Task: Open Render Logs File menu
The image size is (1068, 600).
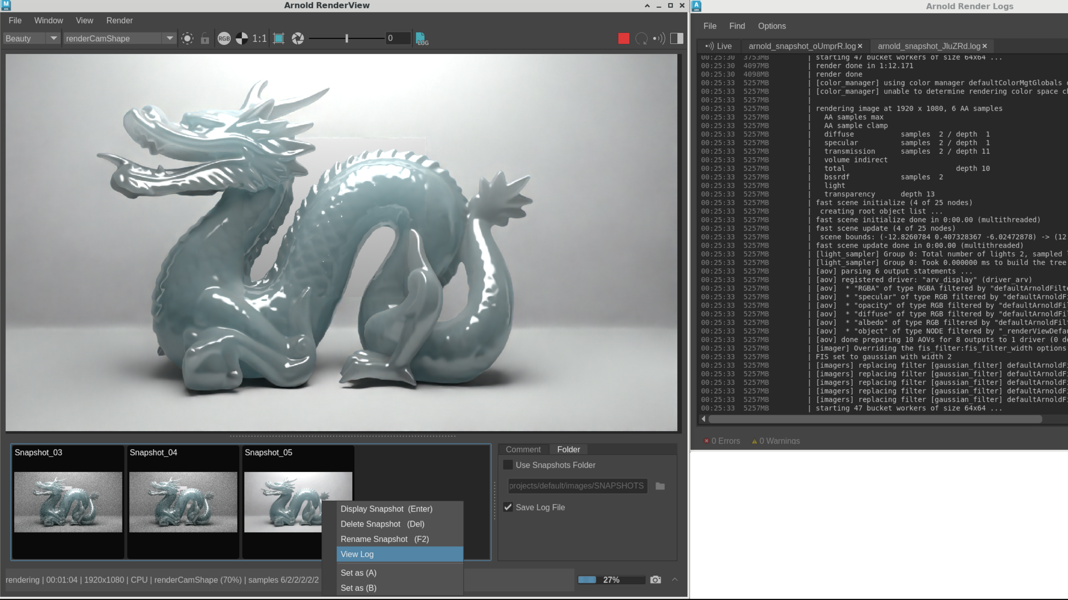Action: pyautogui.click(x=710, y=25)
